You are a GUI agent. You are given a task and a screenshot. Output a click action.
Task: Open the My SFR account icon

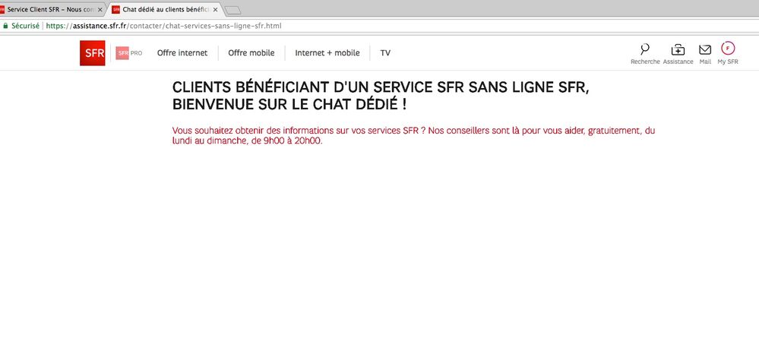pos(728,48)
